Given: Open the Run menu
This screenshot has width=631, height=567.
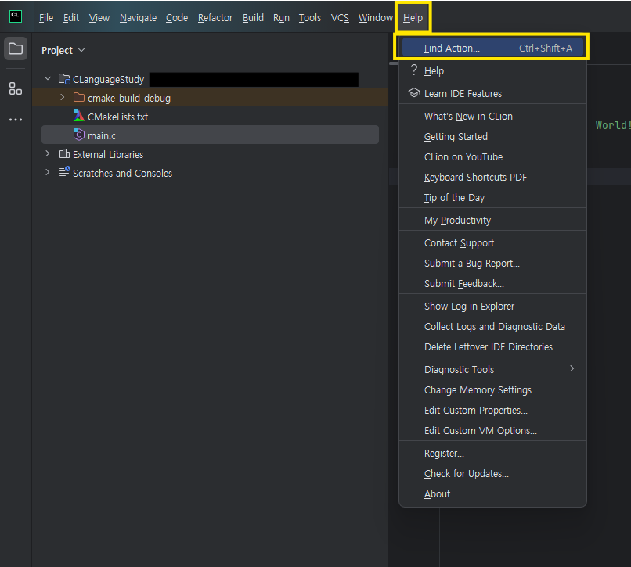Looking at the screenshot, I should [281, 18].
